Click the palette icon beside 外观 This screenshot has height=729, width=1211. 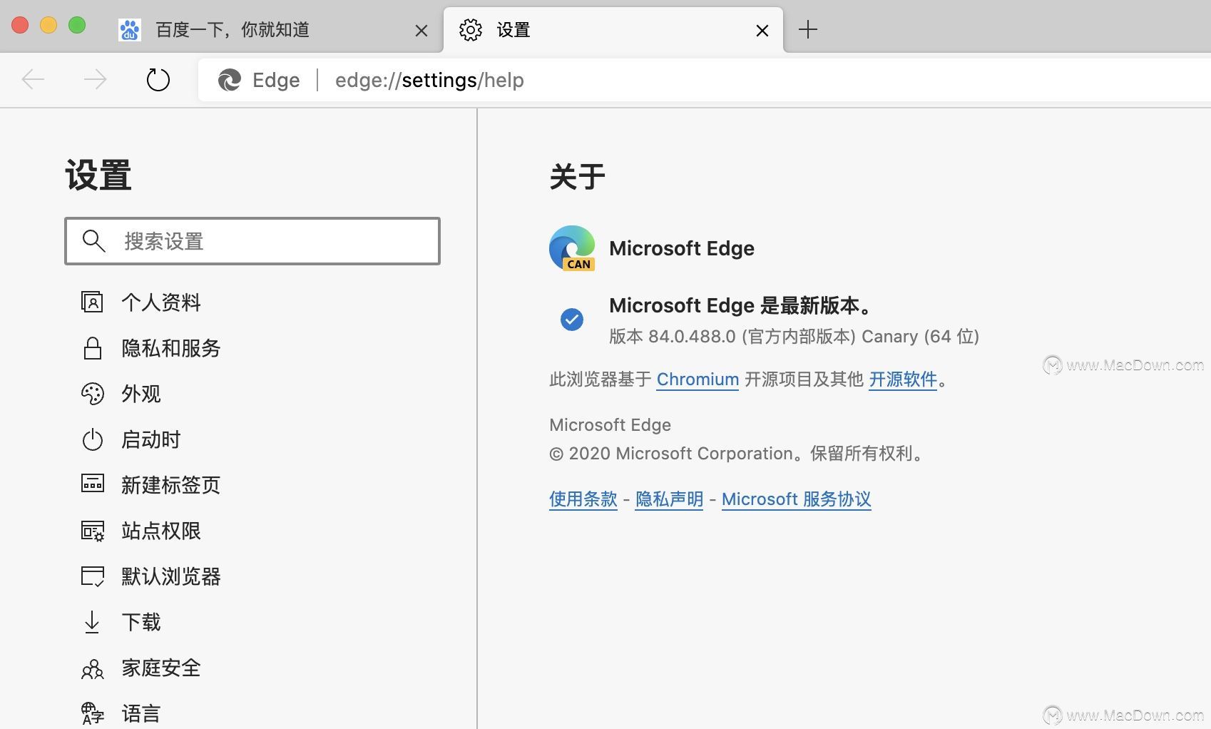(x=93, y=394)
